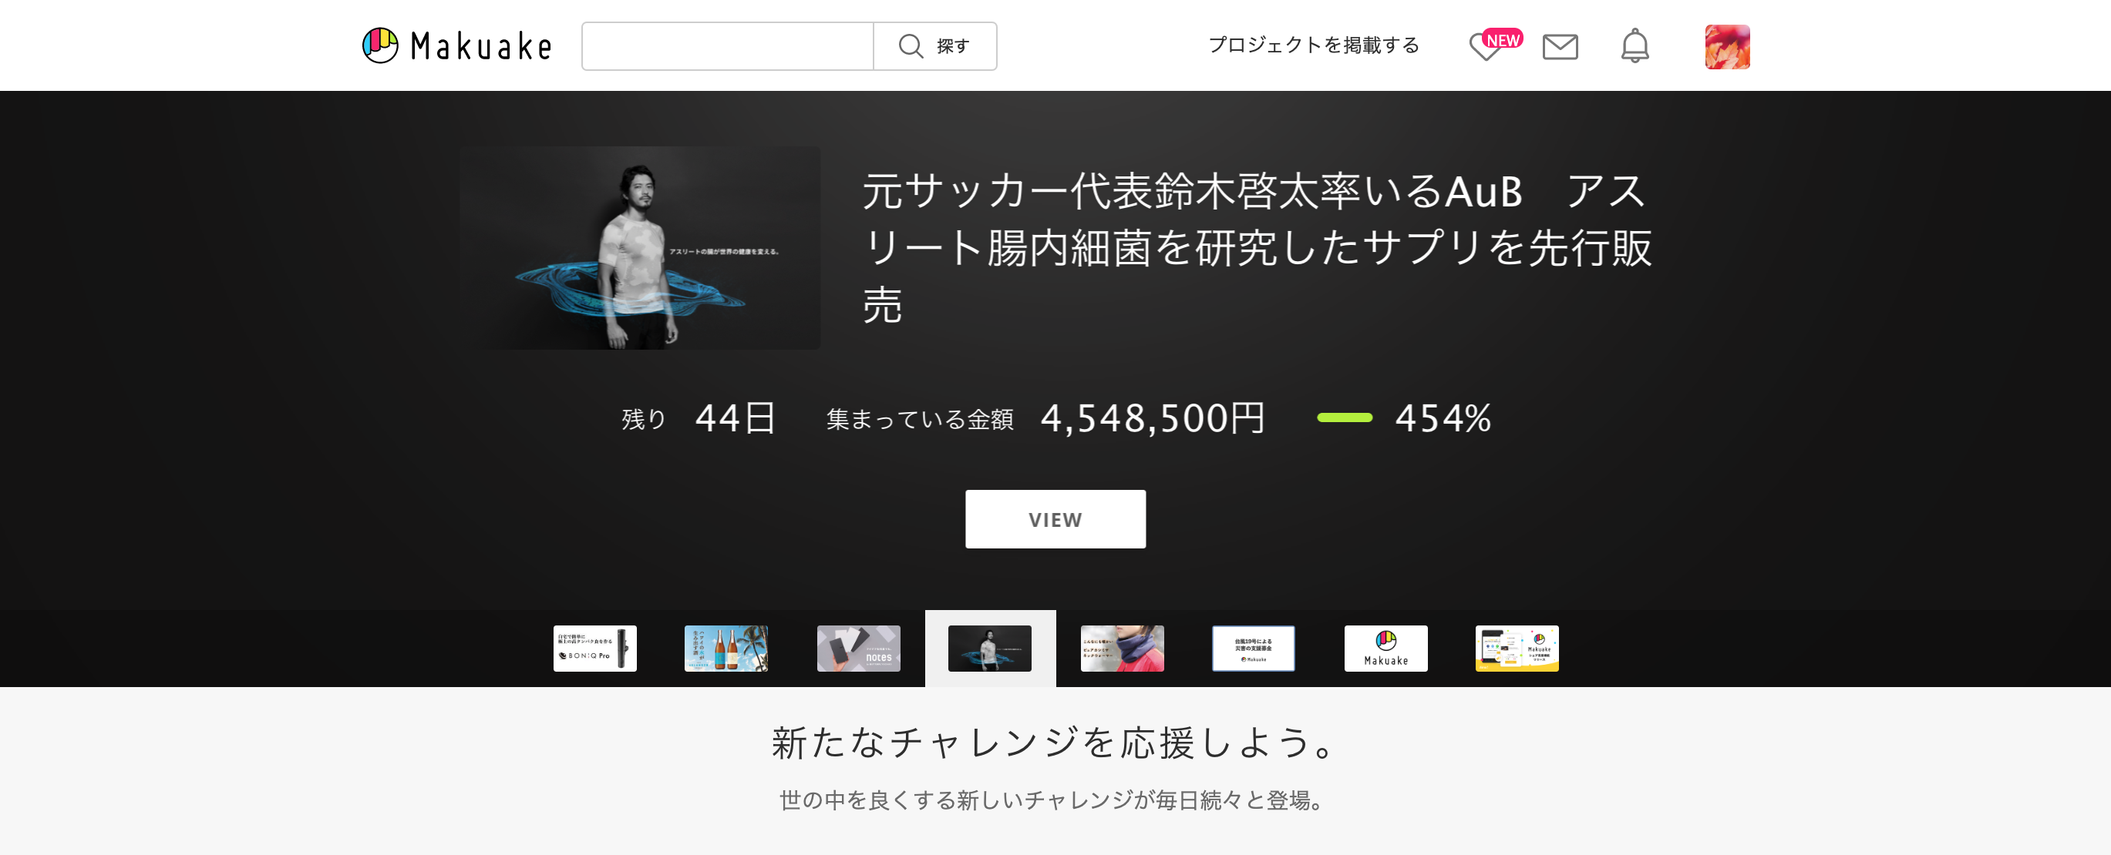Open the messages envelope icon

(x=1560, y=47)
